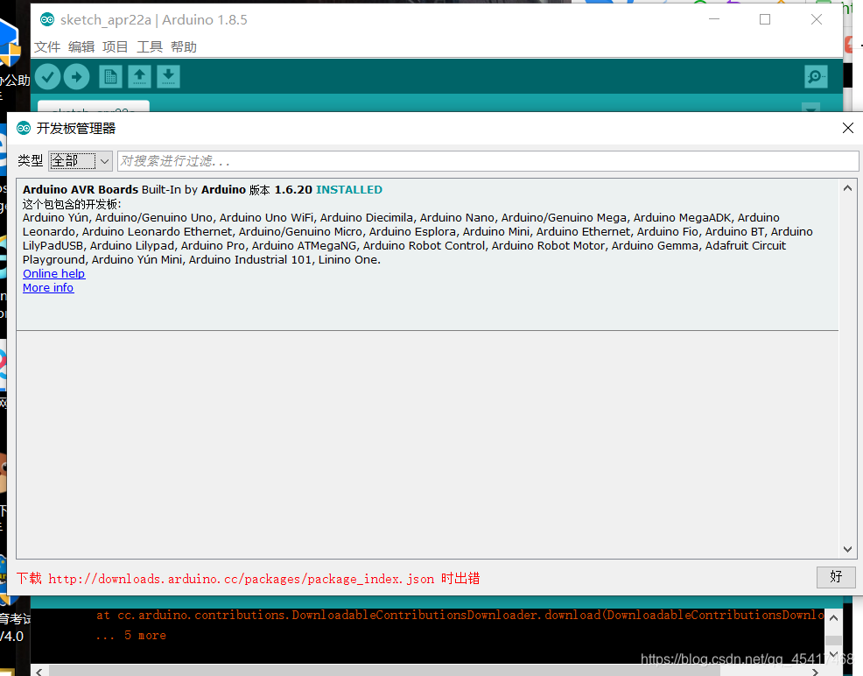Image resolution: width=863 pixels, height=676 pixels.
Task: Click the Save sketch icon
Action: coord(167,77)
